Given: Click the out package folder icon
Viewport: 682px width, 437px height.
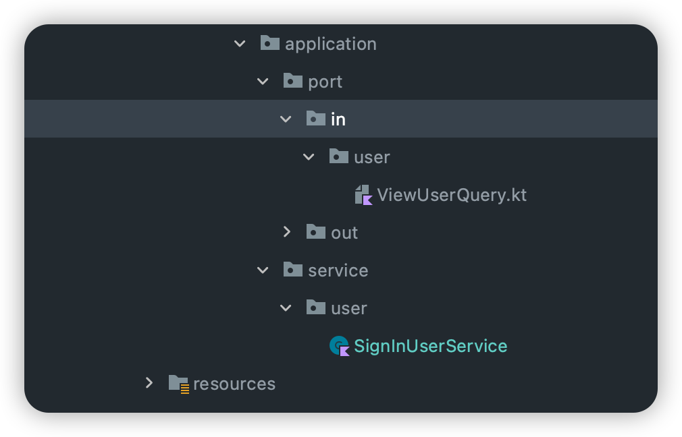Looking at the screenshot, I should click(x=316, y=233).
